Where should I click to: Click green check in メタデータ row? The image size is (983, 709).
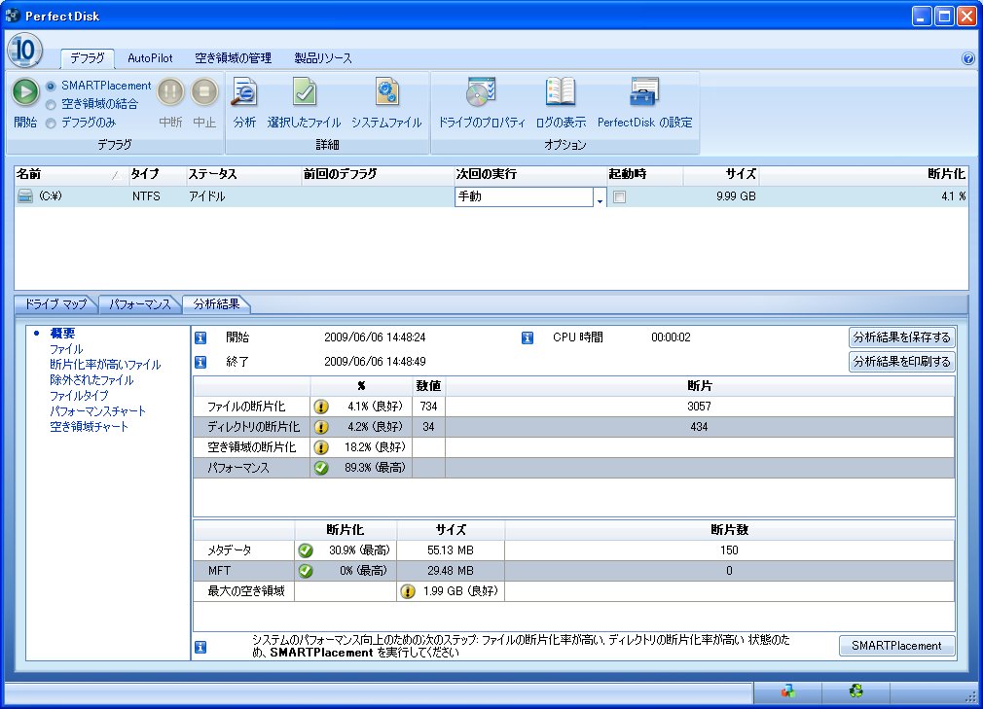click(x=306, y=550)
